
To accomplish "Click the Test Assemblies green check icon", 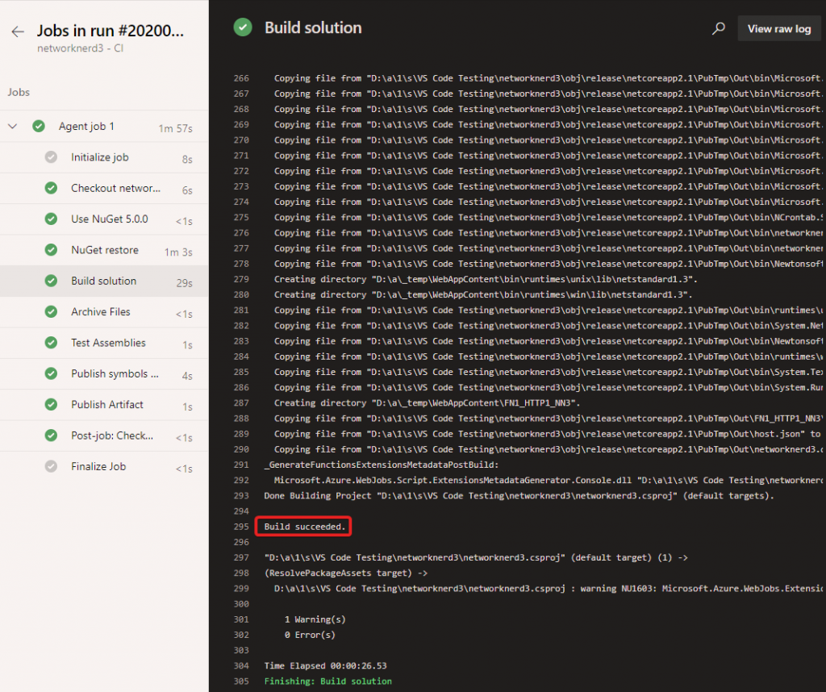I will pyautogui.click(x=51, y=343).
